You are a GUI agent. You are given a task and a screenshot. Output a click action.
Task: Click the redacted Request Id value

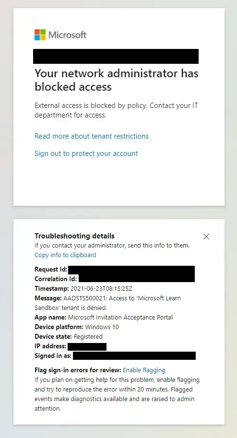click(131, 270)
